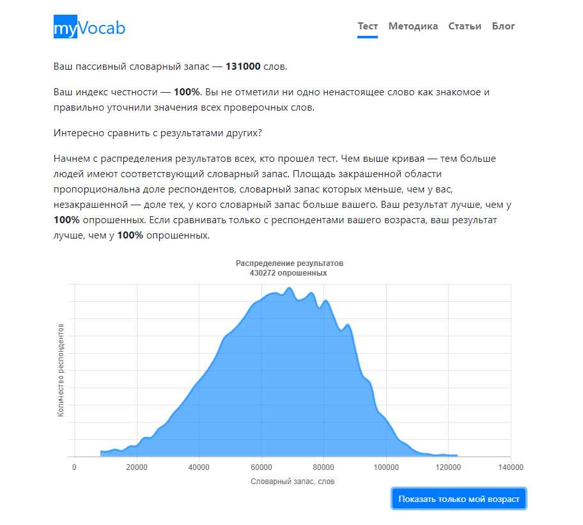Screen dimensions: 583x525
Task: Open the Статьи section
Action: (465, 26)
